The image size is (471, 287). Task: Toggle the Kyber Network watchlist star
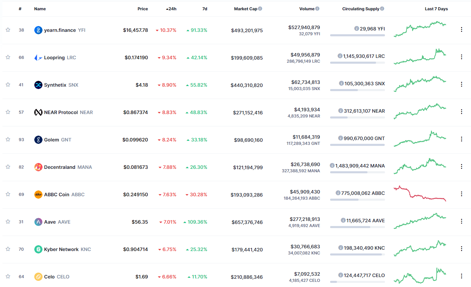(x=8, y=249)
